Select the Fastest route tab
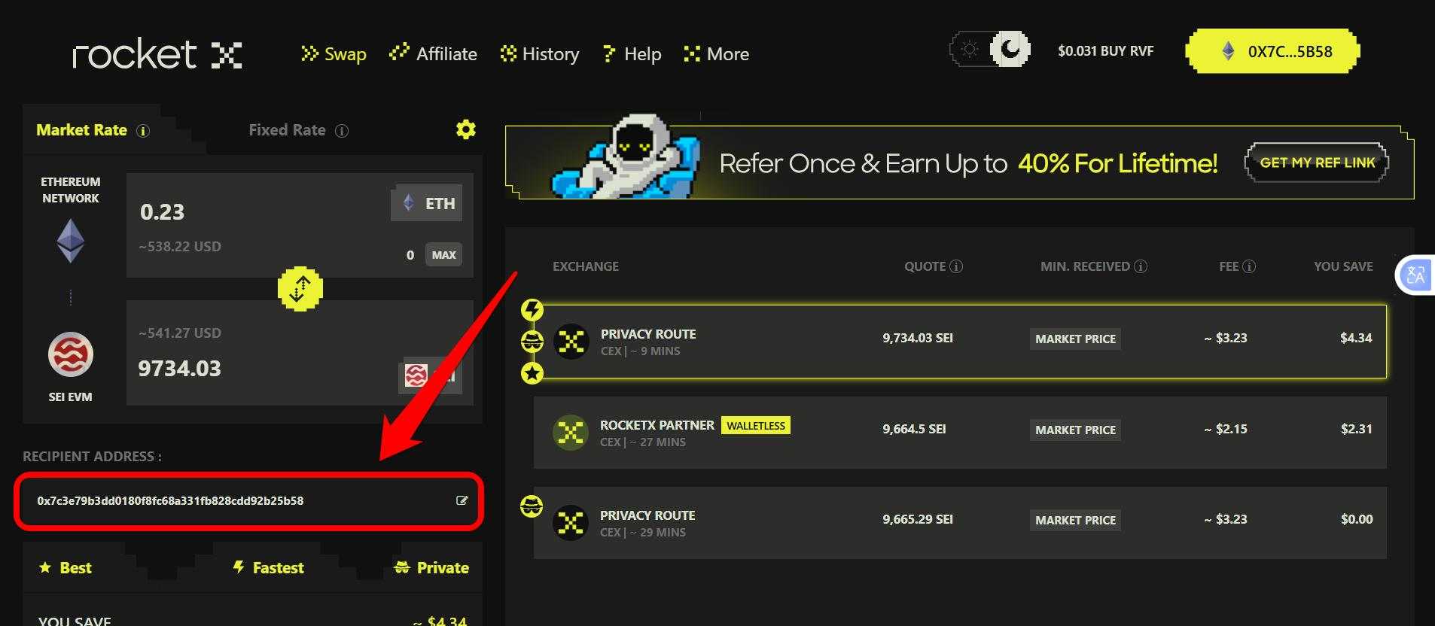This screenshot has height=626, width=1435. point(268,568)
